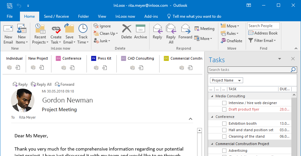
Task: Collapse the ribbon with the arrow
Action: click(296, 48)
